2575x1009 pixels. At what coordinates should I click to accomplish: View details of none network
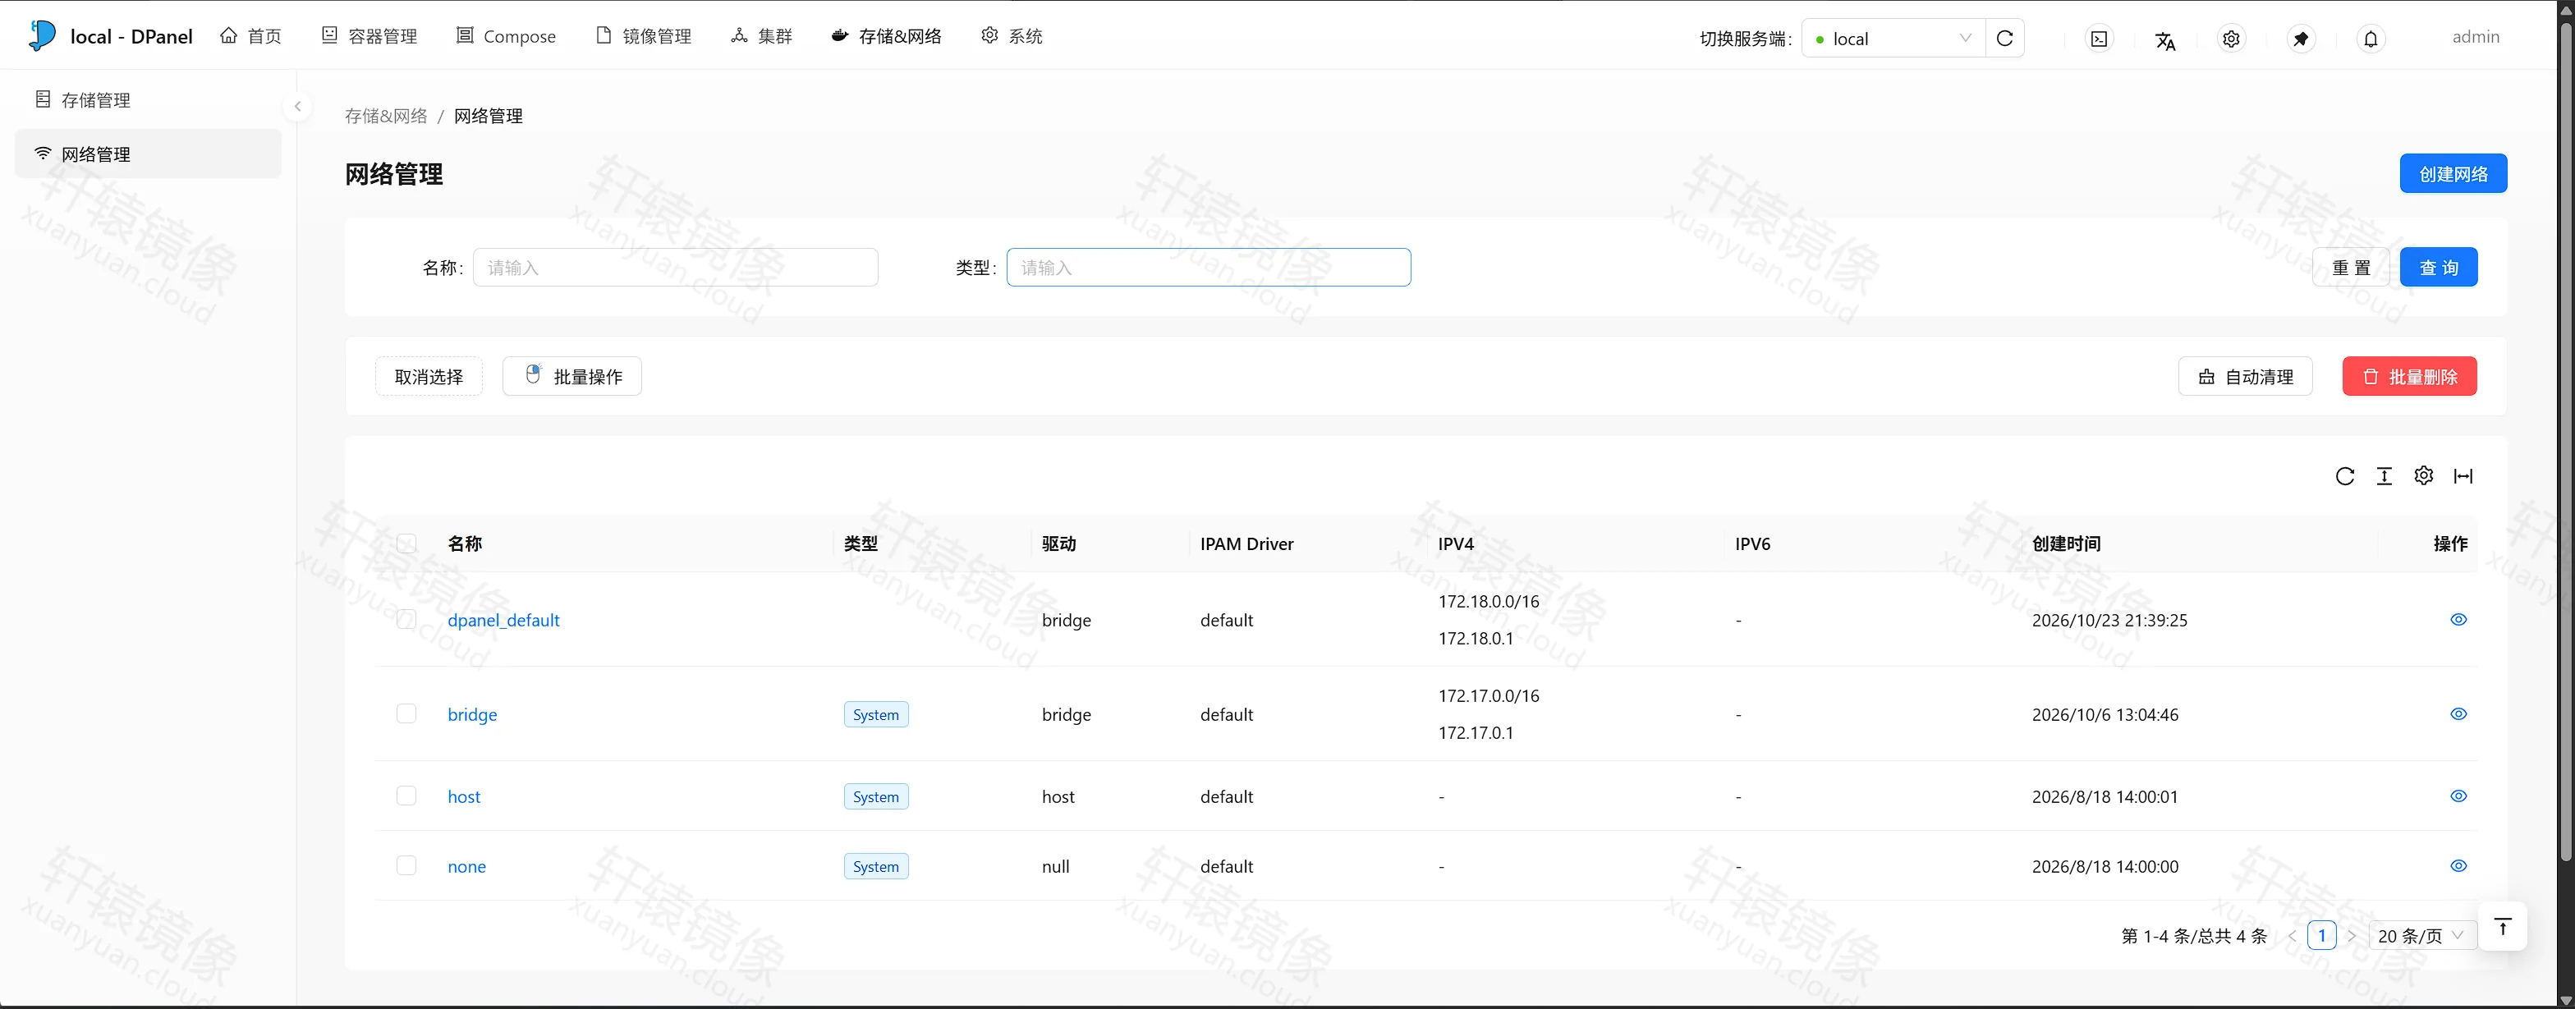tap(2459, 866)
